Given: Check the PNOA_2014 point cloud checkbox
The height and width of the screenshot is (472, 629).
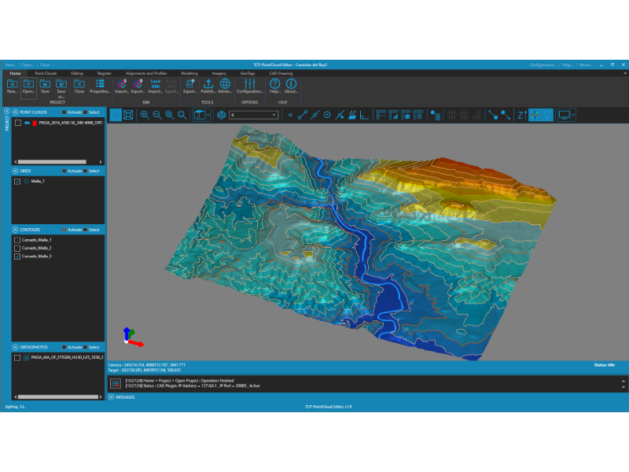Looking at the screenshot, I should pos(18,123).
